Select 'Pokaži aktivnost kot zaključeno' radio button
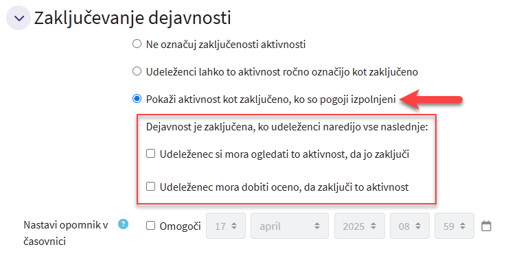Screen dimensions: 532x258 click(x=137, y=99)
